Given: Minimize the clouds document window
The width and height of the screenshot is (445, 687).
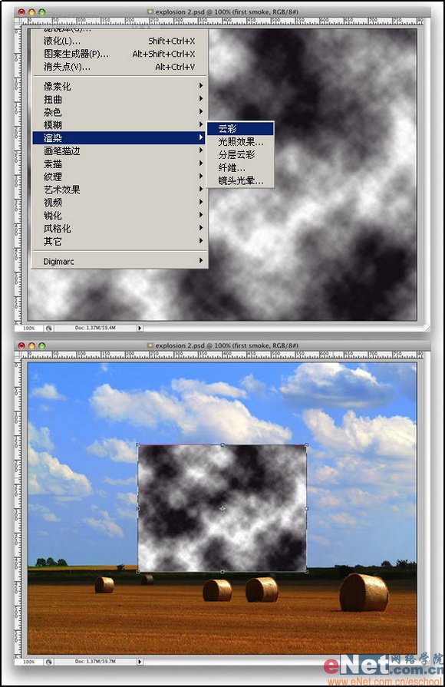Looking at the screenshot, I should tap(31, 12).
